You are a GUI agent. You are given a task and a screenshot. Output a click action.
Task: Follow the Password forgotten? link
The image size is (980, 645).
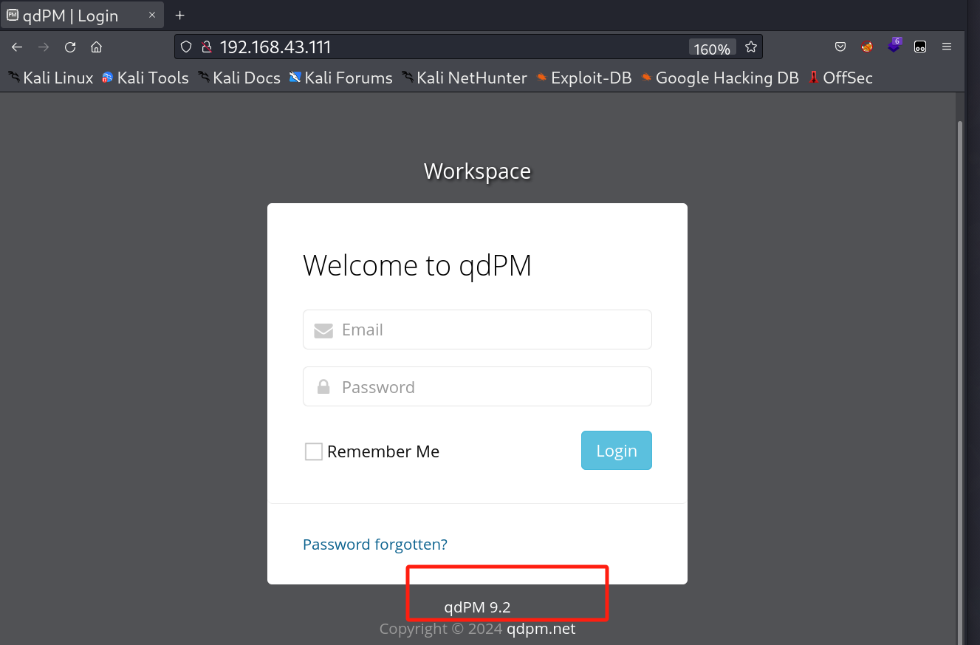click(x=375, y=545)
